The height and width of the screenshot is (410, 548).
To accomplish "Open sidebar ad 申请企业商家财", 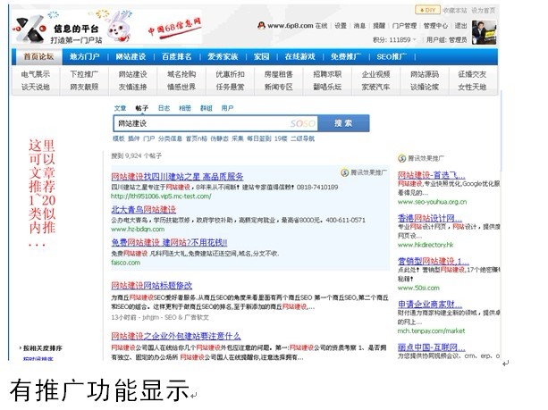I will point(430,305).
